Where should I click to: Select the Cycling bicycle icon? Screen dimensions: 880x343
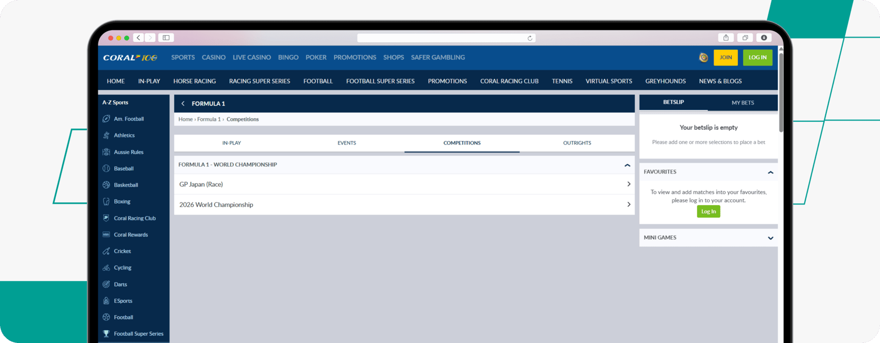[106, 268]
